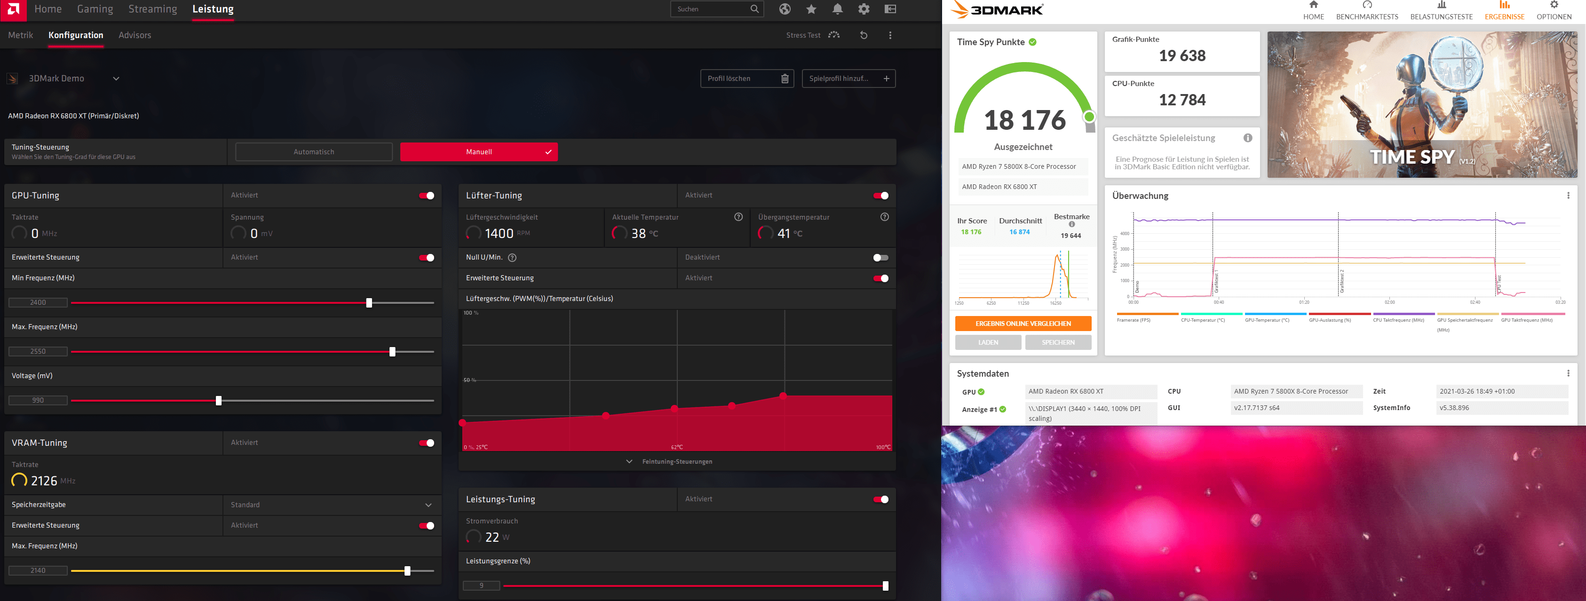
Task: Click the web browser globe icon
Action: point(785,8)
